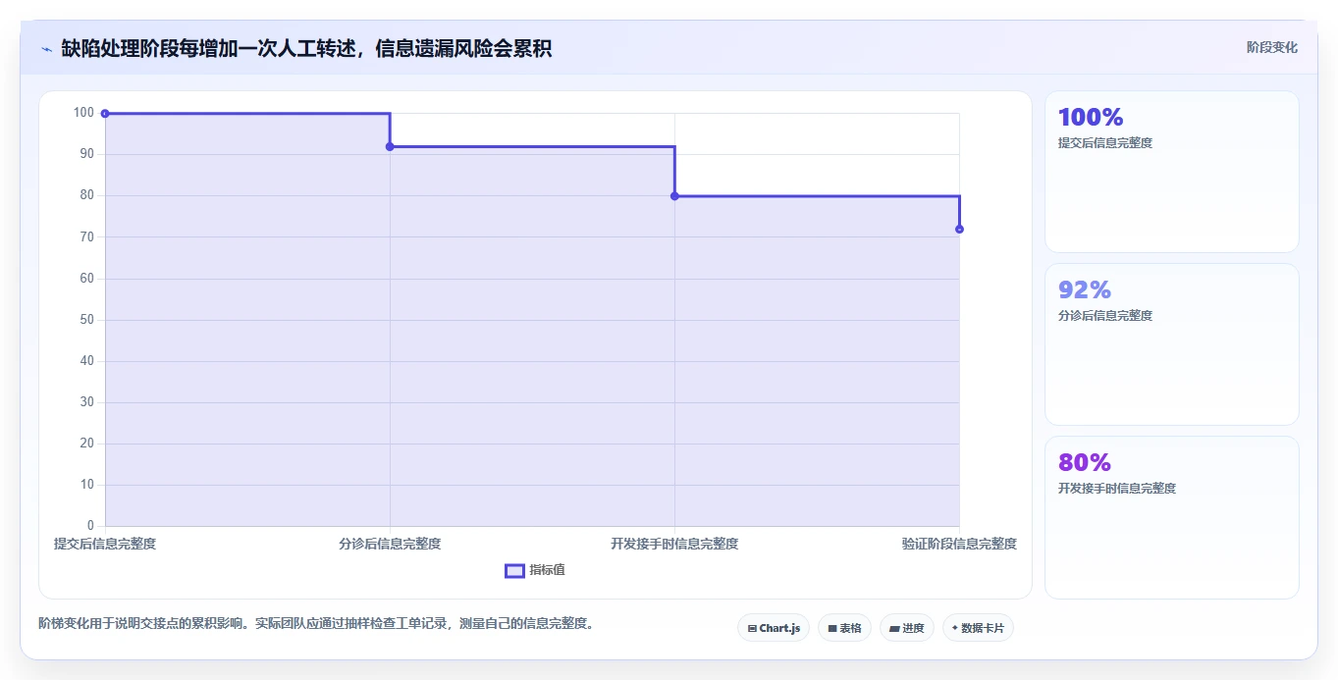Click 开发接手时信息完整度 caption in third card
Screen dimensions: 1338x680
tap(1117, 489)
